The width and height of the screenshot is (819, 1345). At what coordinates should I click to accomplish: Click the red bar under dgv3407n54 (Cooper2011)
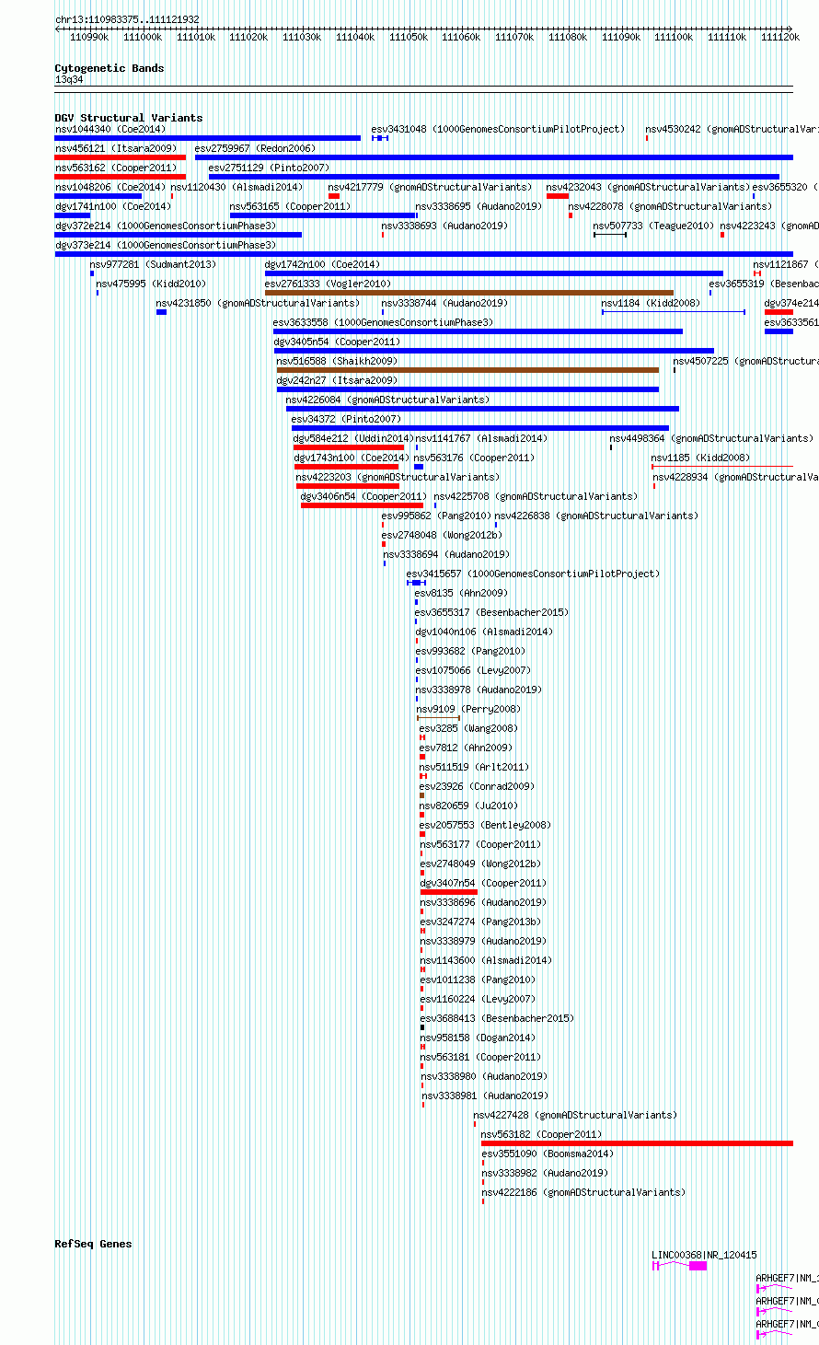click(449, 892)
